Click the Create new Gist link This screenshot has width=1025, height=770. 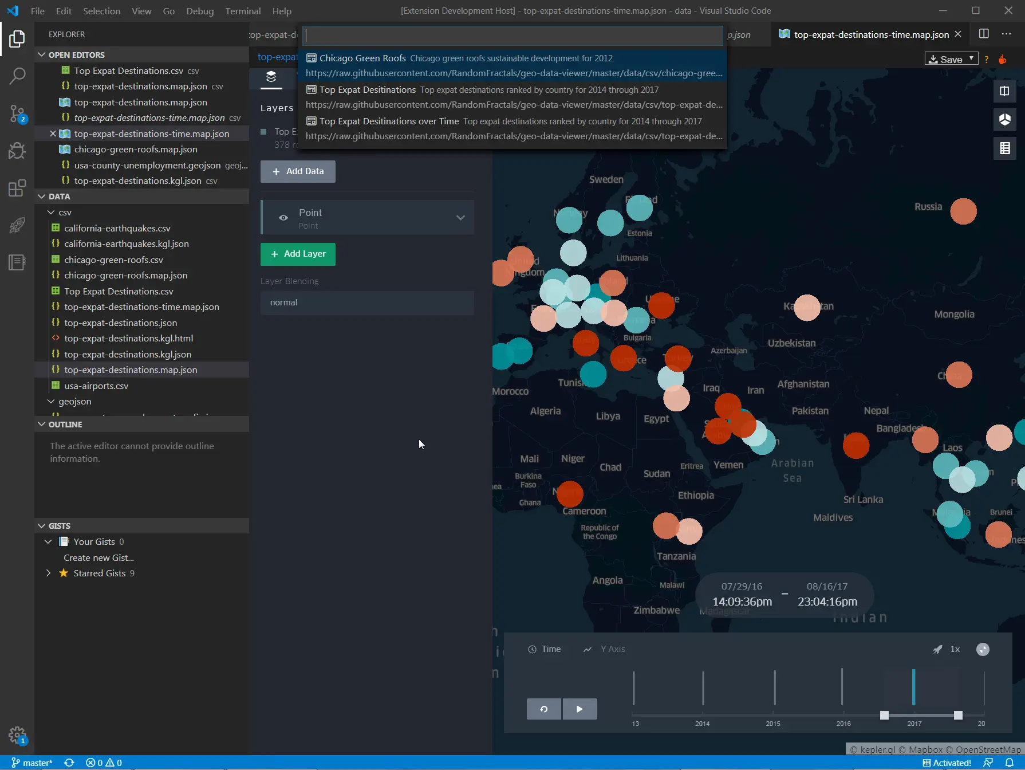(98, 557)
